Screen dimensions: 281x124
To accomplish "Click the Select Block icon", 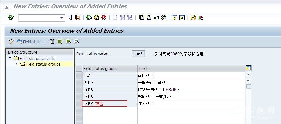I will click(68, 42).
